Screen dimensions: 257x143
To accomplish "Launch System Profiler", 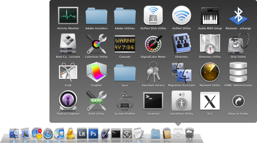I will pos(125,101).
